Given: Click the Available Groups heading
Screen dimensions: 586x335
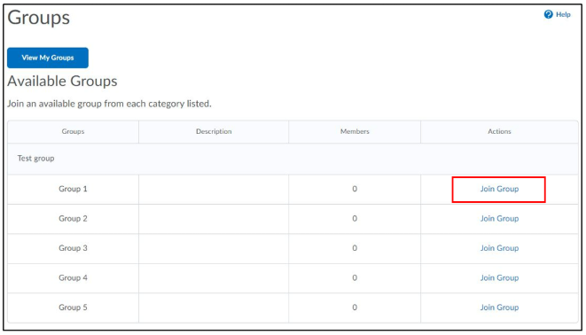Looking at the screenshot, I should click(x=62, y=82).
